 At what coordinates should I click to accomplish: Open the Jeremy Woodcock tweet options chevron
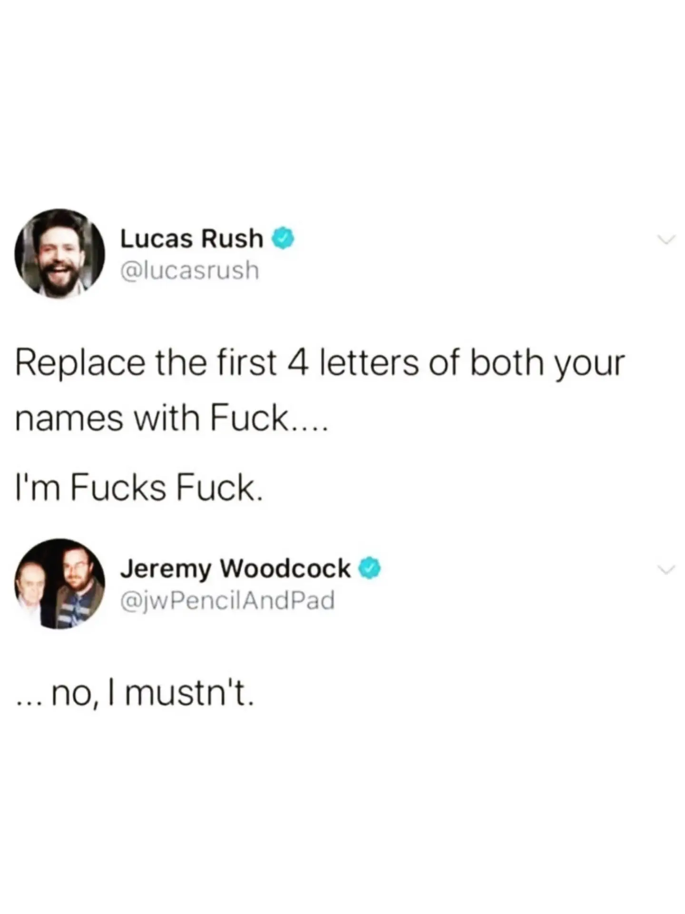(666, 569)
